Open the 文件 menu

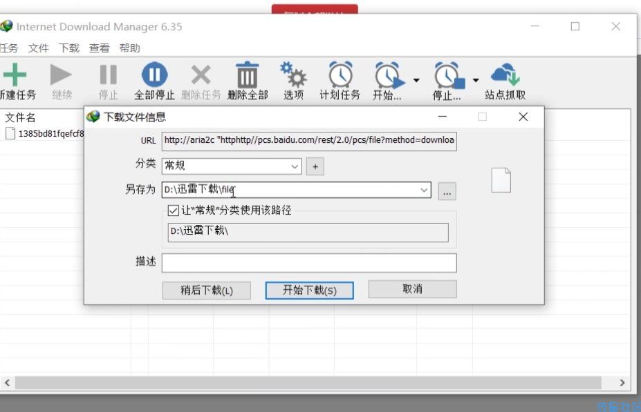pyautogui.click(x=39, y=48)
